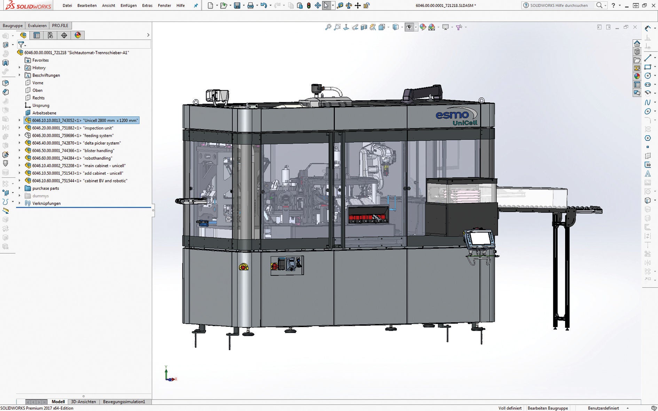This screenshot has height=411, width=658.
Task: Click the Hide/Show Items eye icon
Action: coord(409,27)
